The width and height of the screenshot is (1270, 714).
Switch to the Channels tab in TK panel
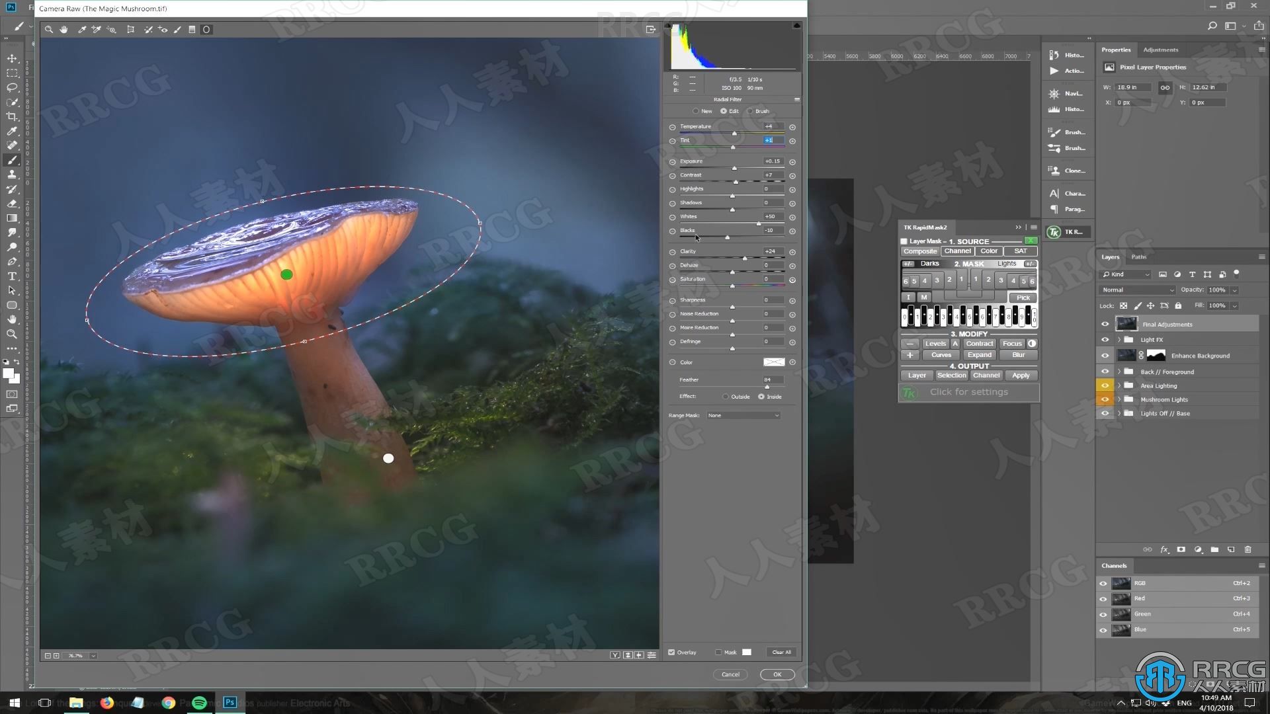click(956, 250)
